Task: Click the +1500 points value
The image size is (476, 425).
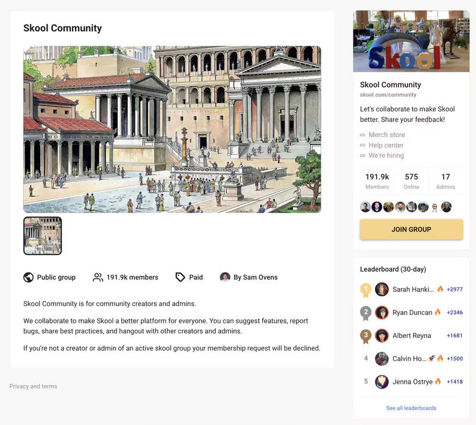Action: [455, 358]
